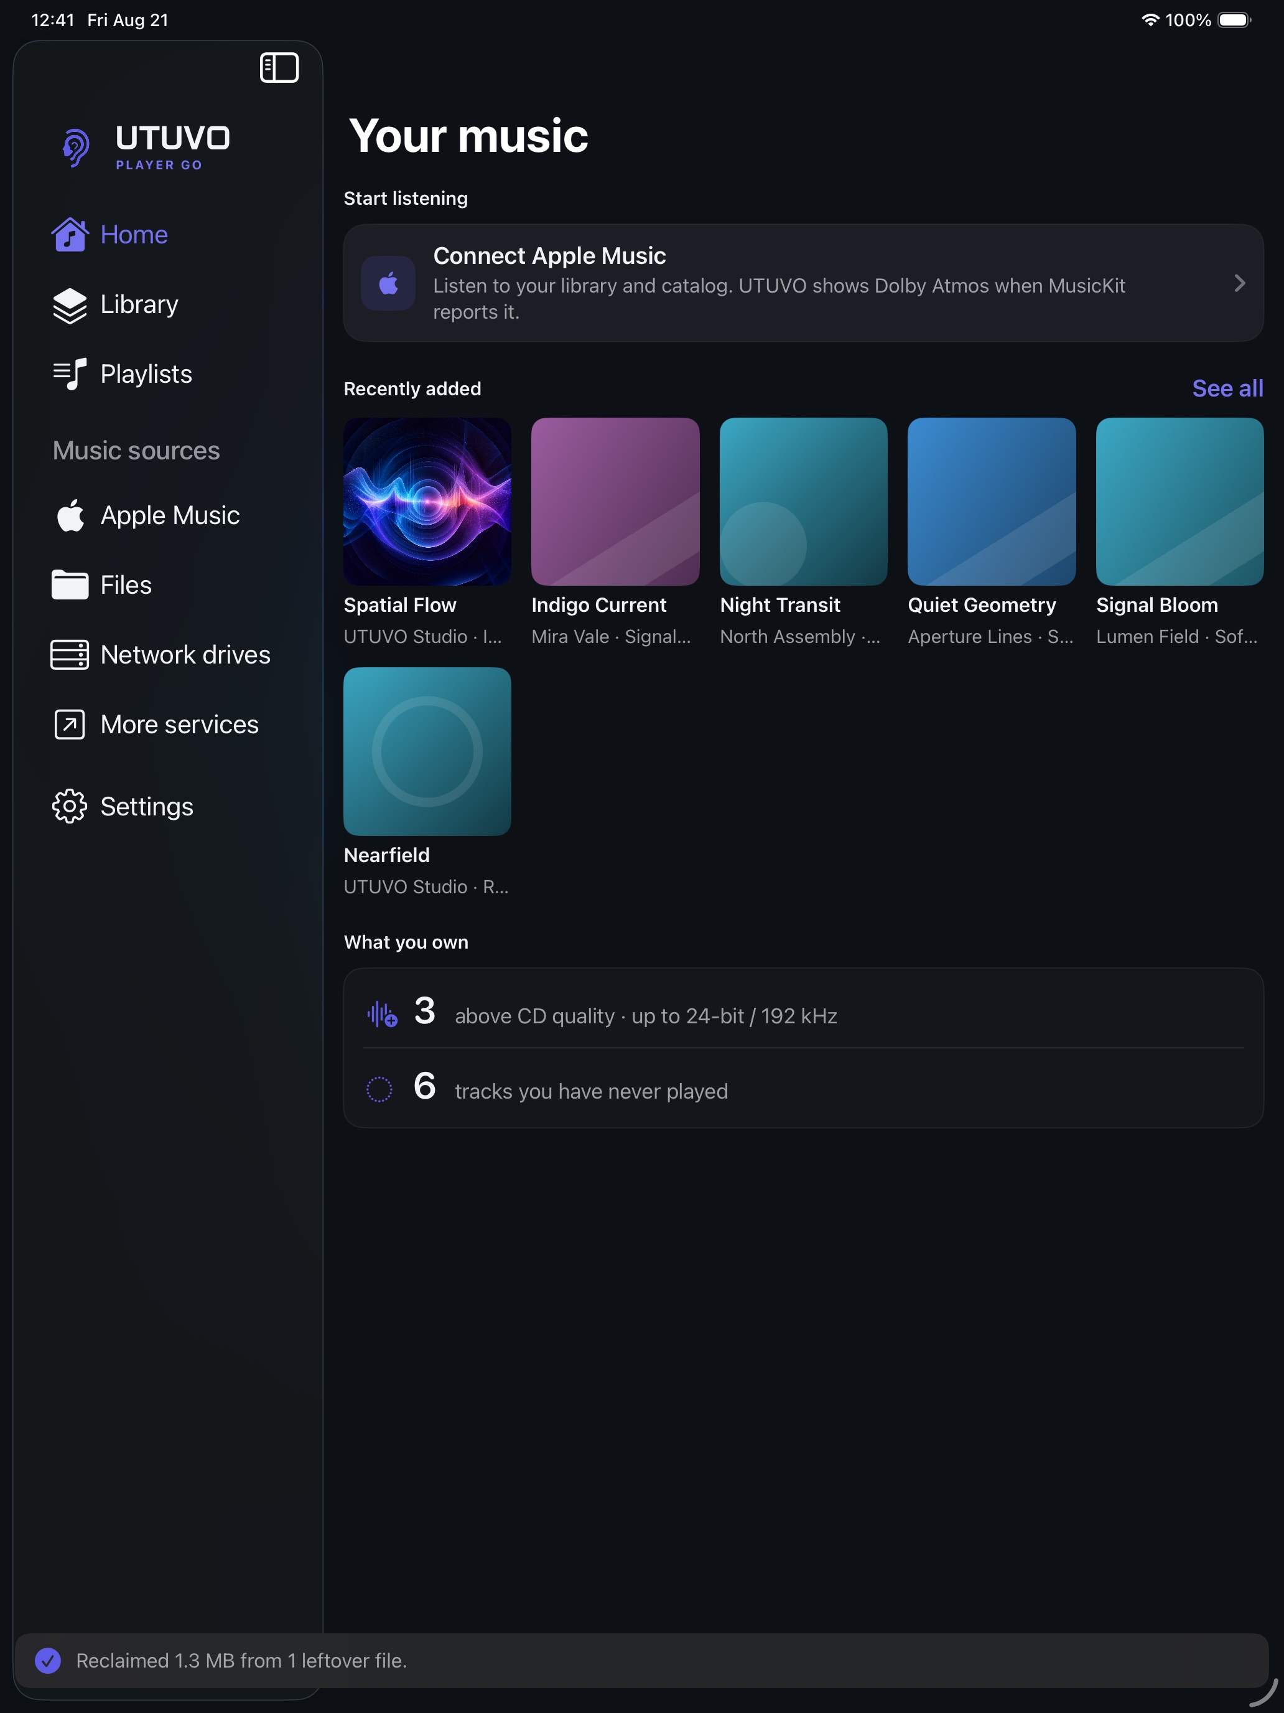Click the Signal Bloom title text
The image size is (1284, 1713).
pyautogui.click(x=1157, y=605)
